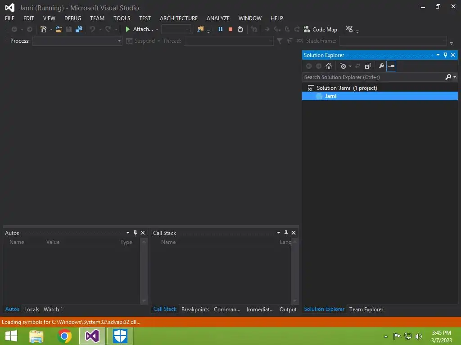The height and width of the screenshot is (345, 461).
Task: Click the green Attach play arrow
Action: pyautogui.click(x=127, y=29)
